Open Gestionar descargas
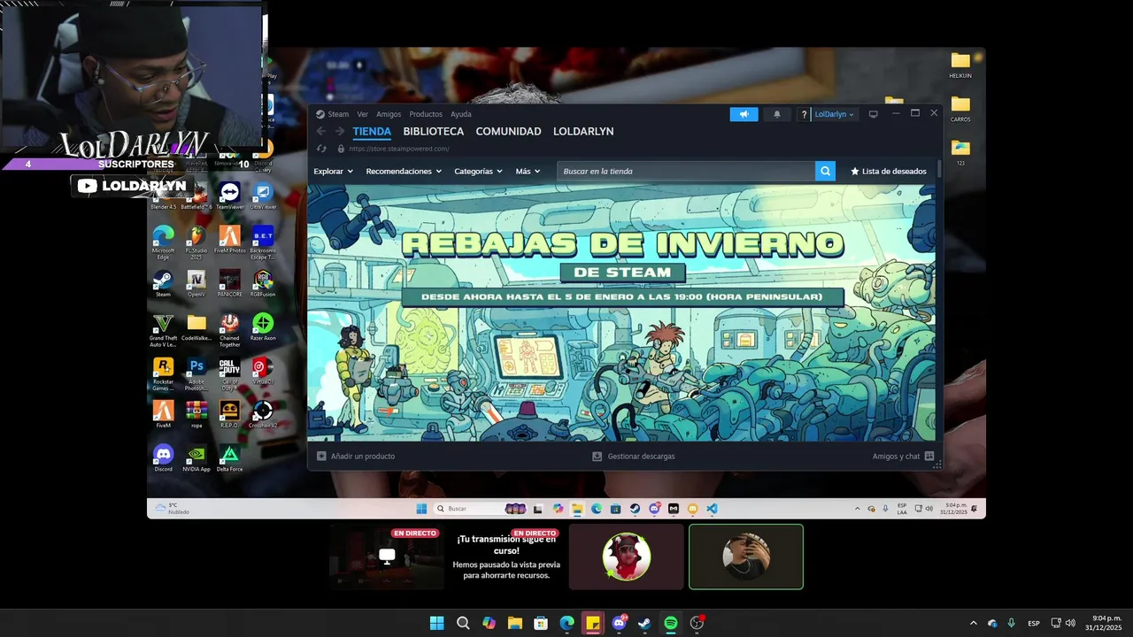The height and width of the screenshot is (637, 1133). 634,457
